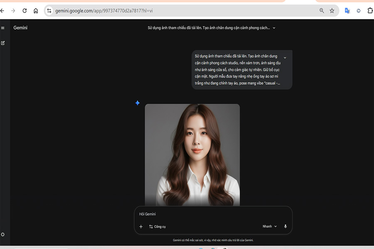Start a new chat with the compose icon
Screen dimensions: 374x249
pos(3,43)
